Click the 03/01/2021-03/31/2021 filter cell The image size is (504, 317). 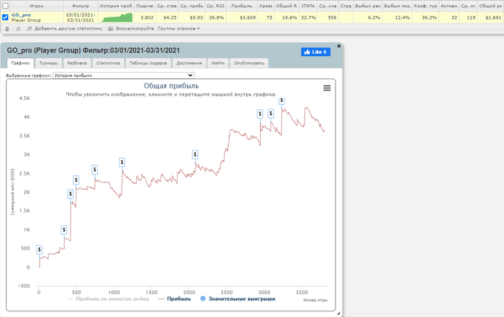(81, 17)
